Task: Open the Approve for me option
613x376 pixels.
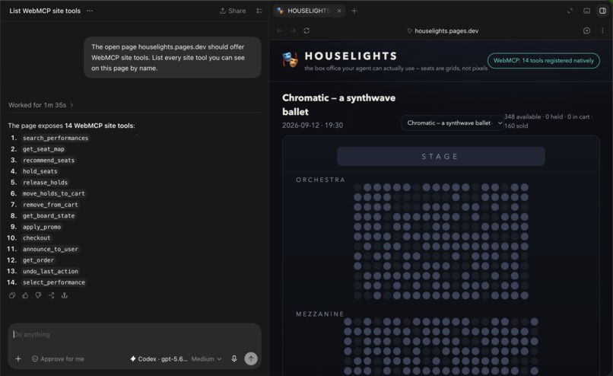Action: click(58, 358)
